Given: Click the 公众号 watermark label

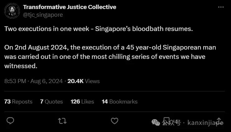Looking at the screenshot, I should [x=172, y=123].
